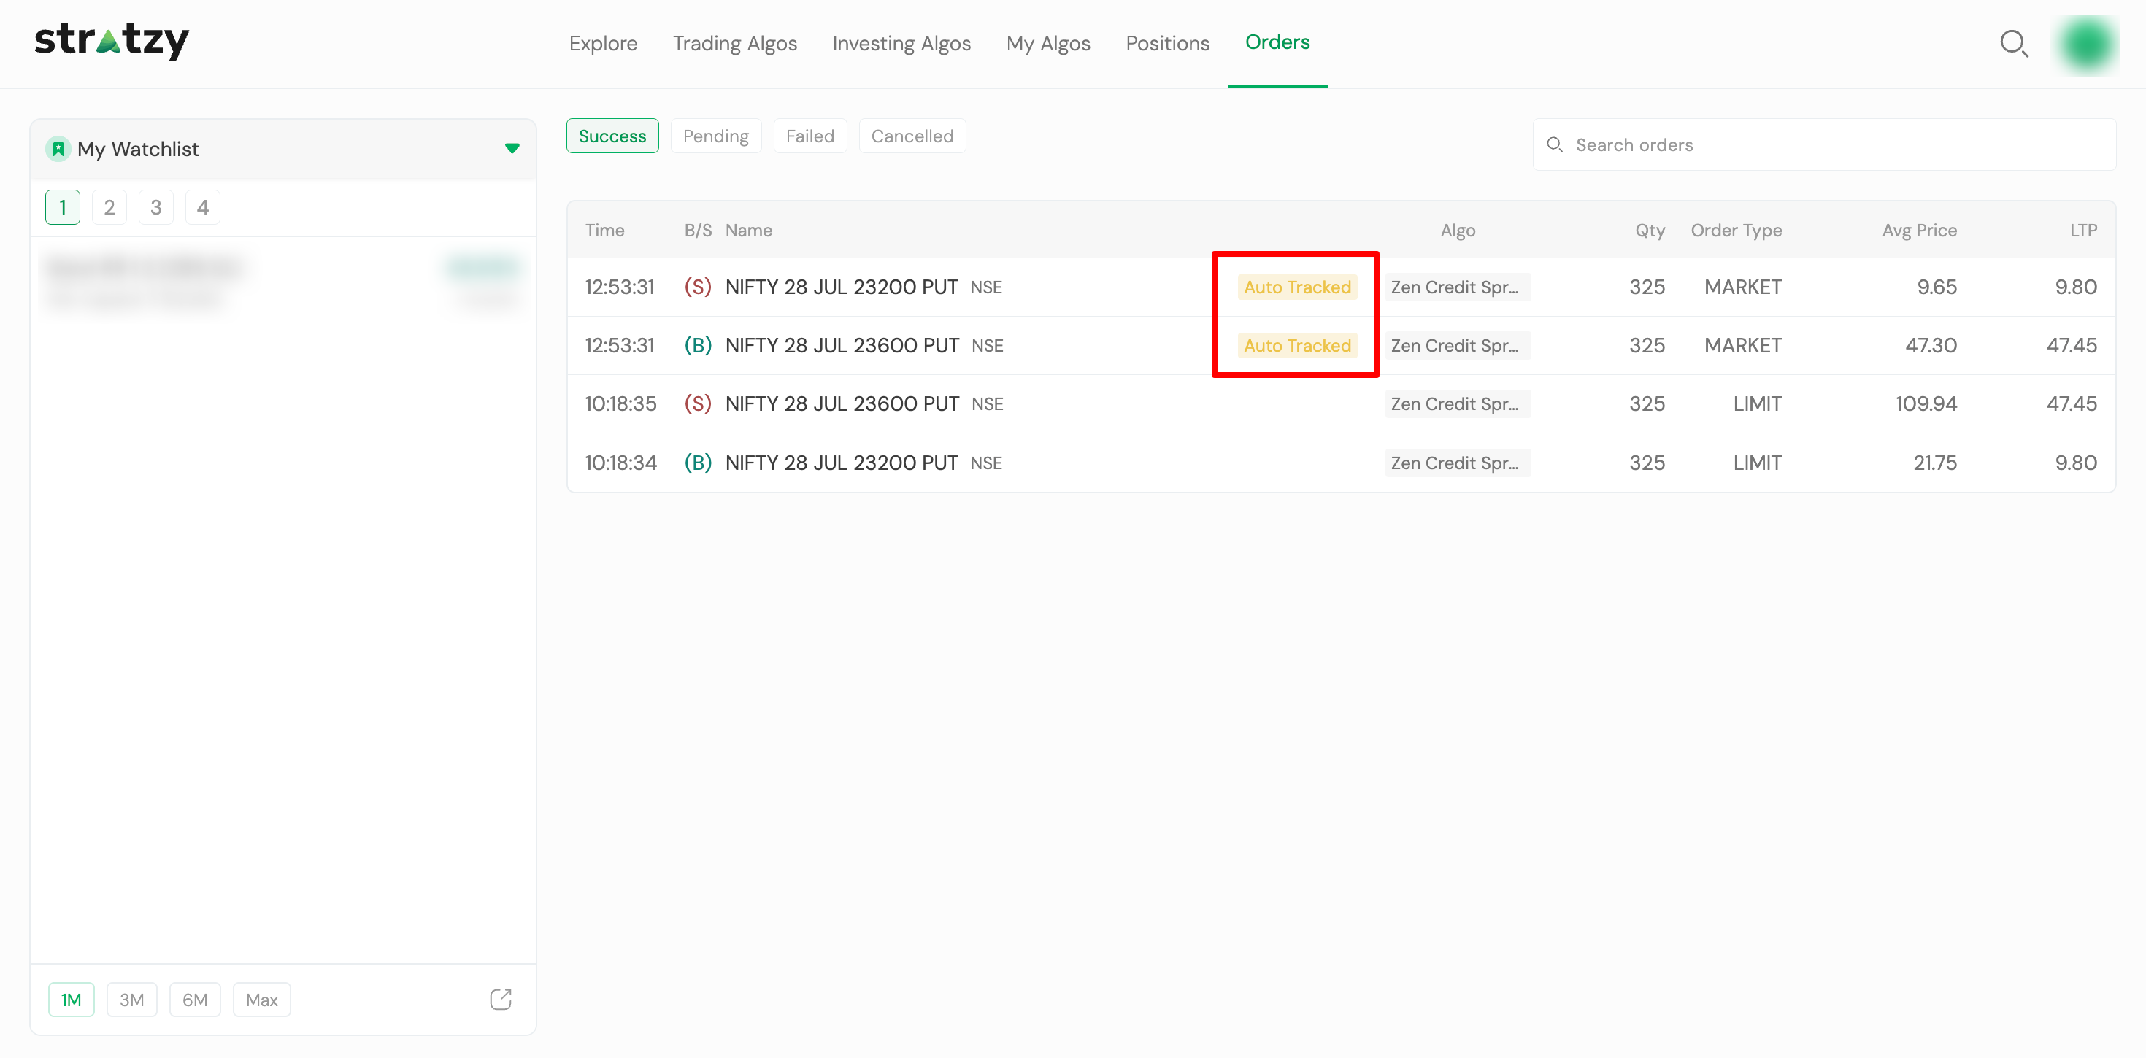Open the Positions tab

1167,43
